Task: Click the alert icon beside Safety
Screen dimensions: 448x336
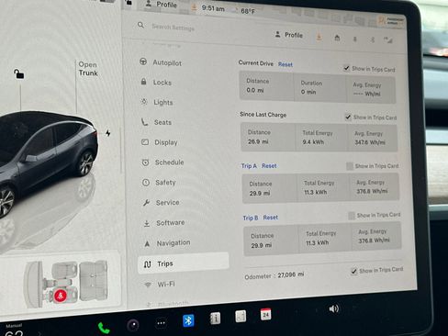Action: coord(146,183)
